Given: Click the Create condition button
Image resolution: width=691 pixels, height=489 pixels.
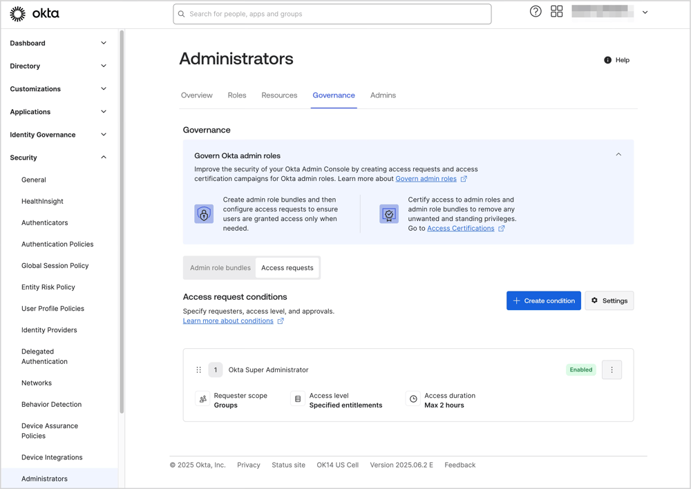Looking at the screenshot, I should click(543, 301).
